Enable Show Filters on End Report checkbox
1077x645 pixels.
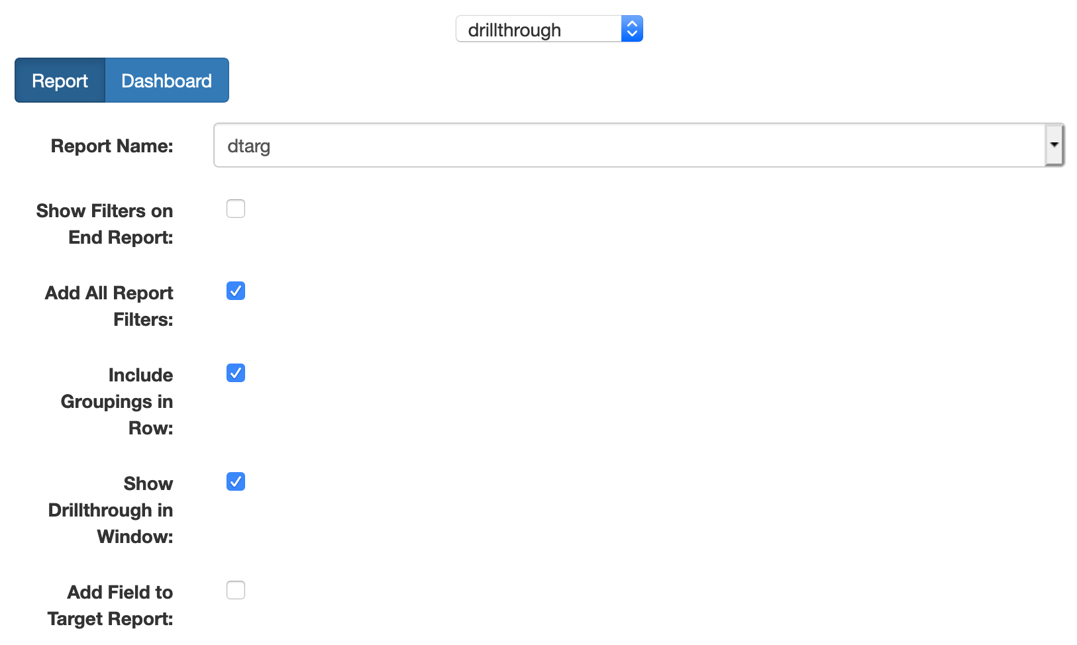(236, 209)
